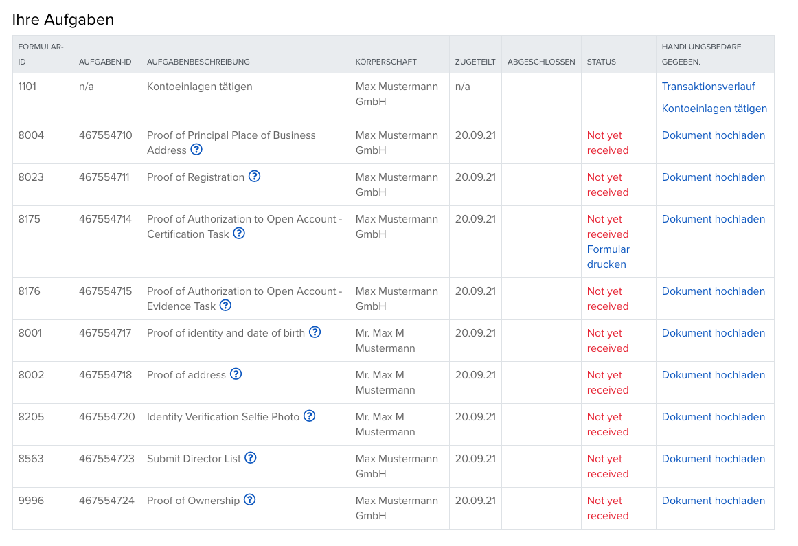Upload document for Proof of Ownership

713,501
